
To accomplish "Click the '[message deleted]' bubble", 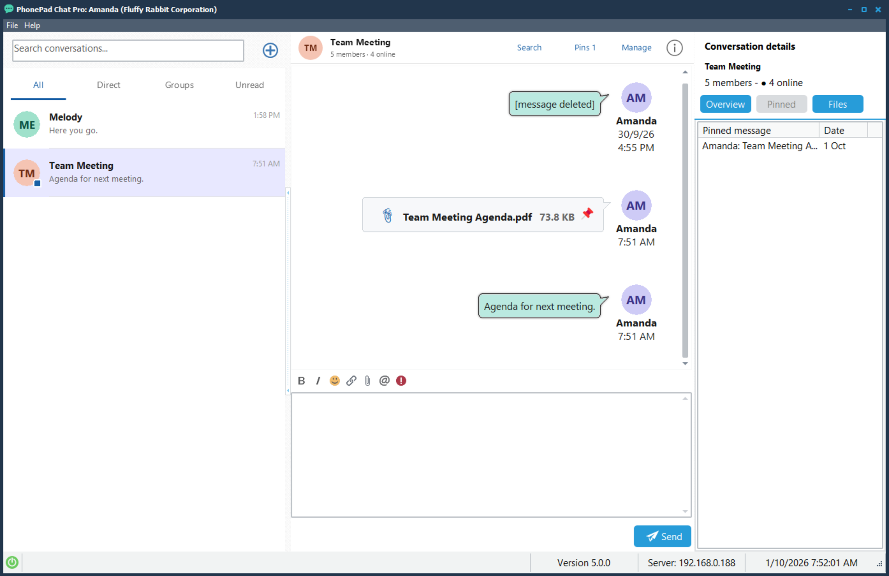I will pos(554,104).
